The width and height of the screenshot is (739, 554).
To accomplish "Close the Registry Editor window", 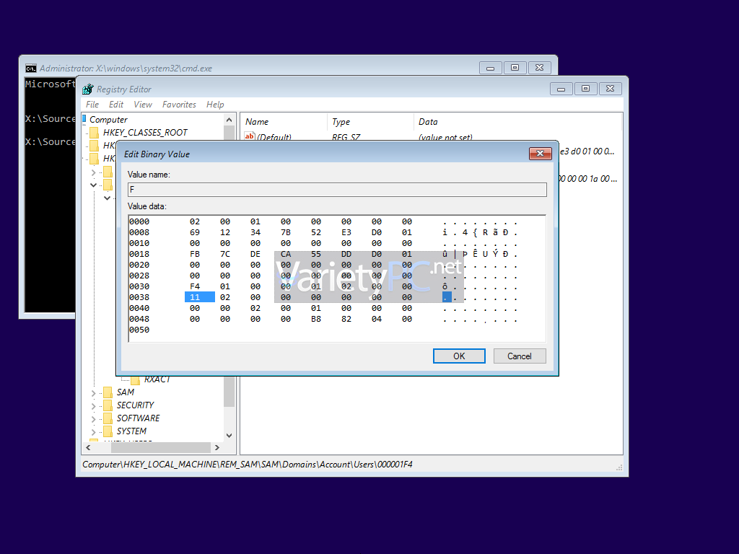I will [x=610, y=89].
